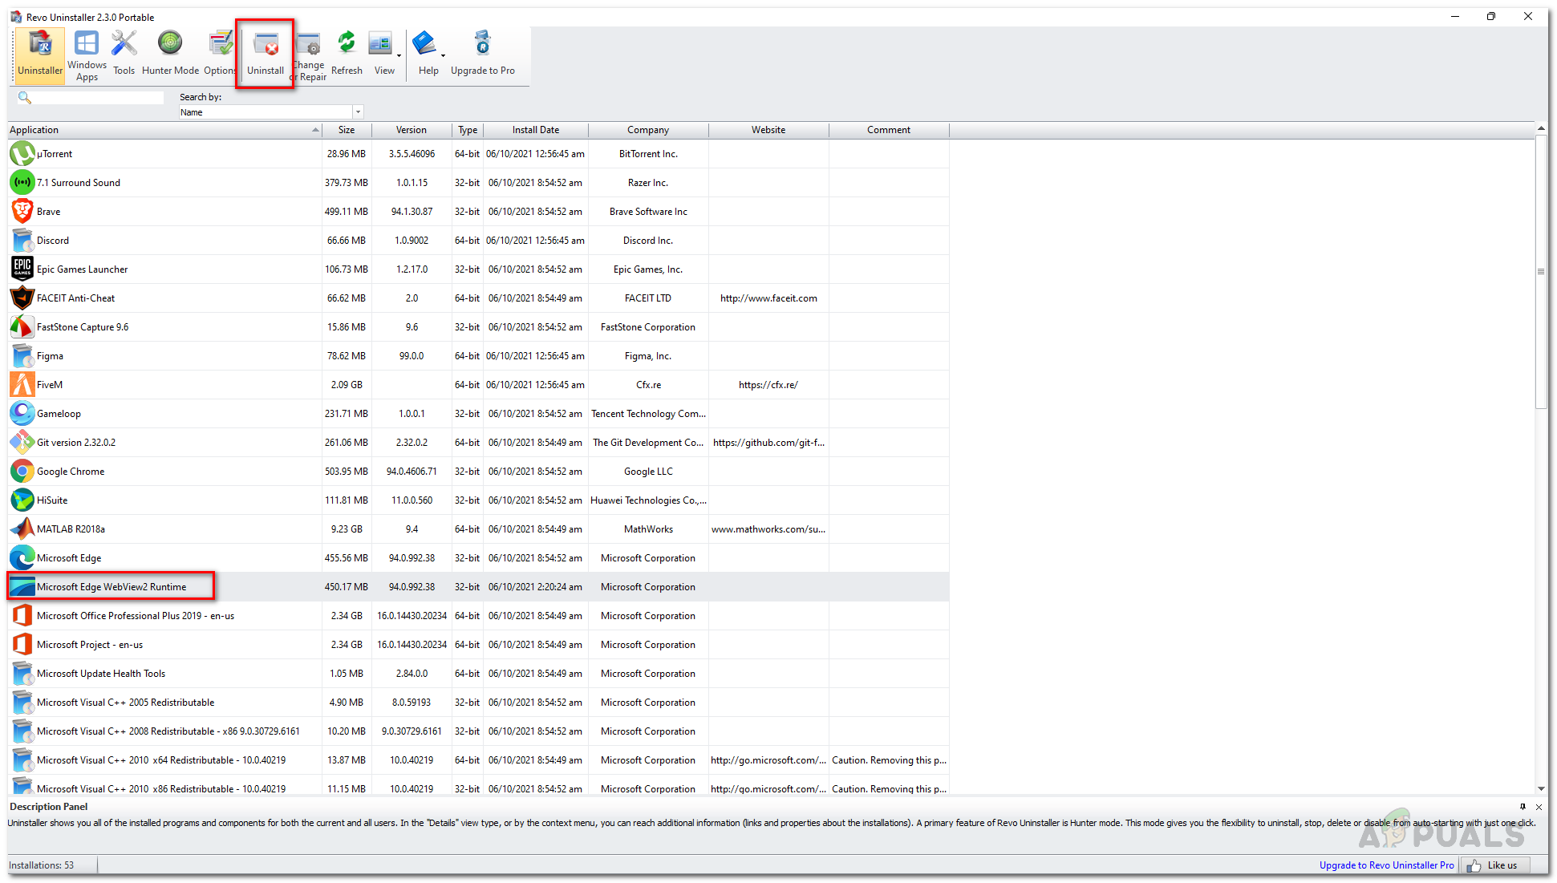Click the vertical scrollbar down arrow
The image size is (1557, 883).
click(1541, 789)
